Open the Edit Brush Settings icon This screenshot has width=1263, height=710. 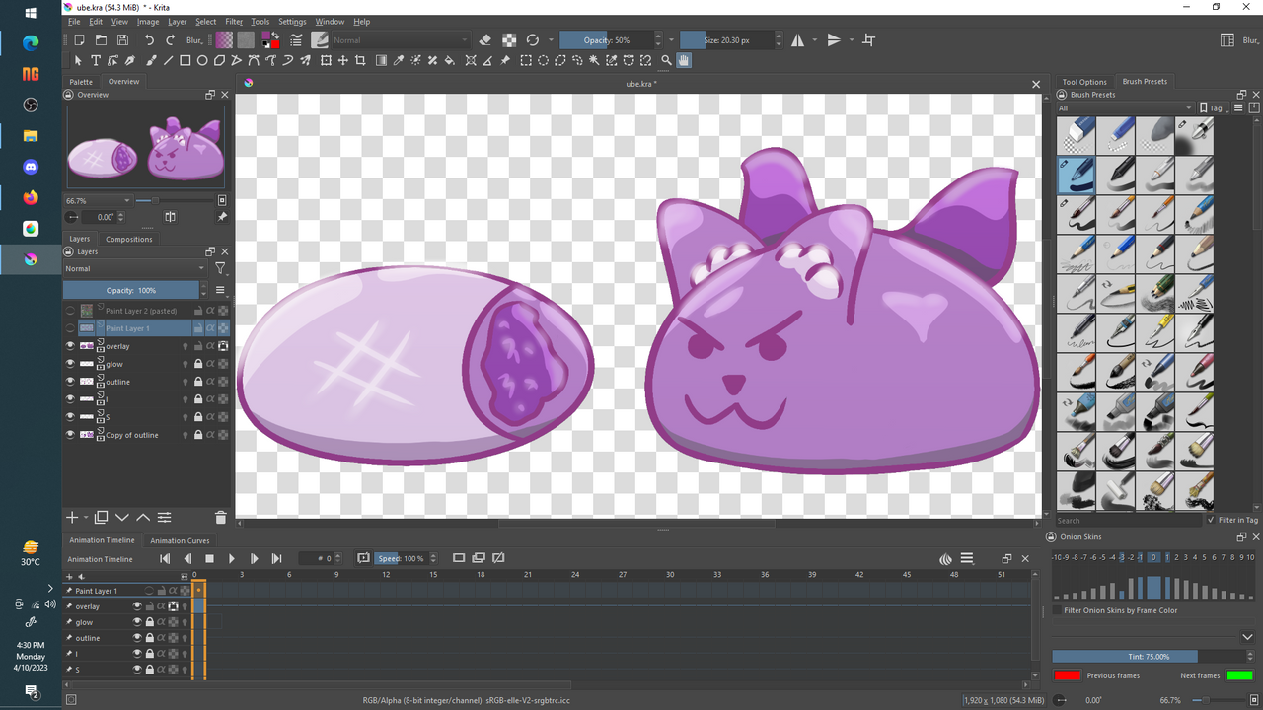[296, 40]
